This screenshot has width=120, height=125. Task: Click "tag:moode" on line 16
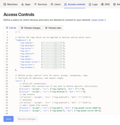[x=26, y=59]
